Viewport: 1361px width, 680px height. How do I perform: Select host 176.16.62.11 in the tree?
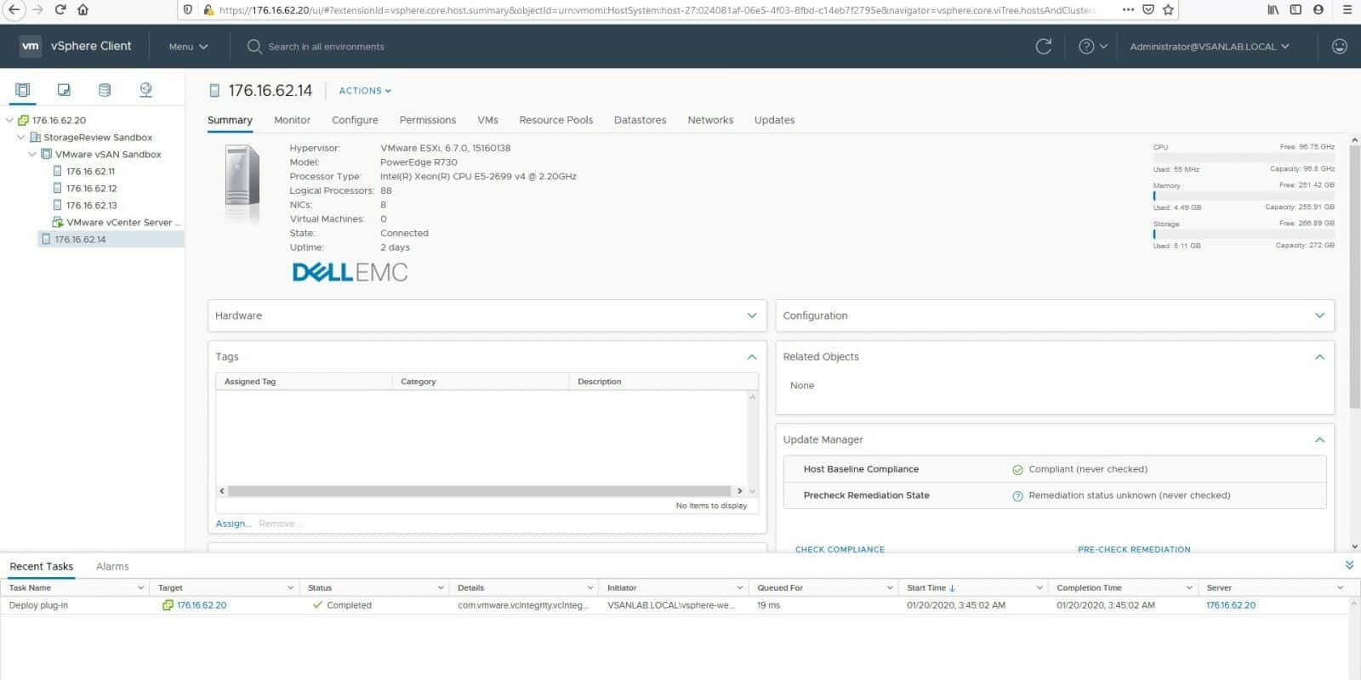pos(90,172)
